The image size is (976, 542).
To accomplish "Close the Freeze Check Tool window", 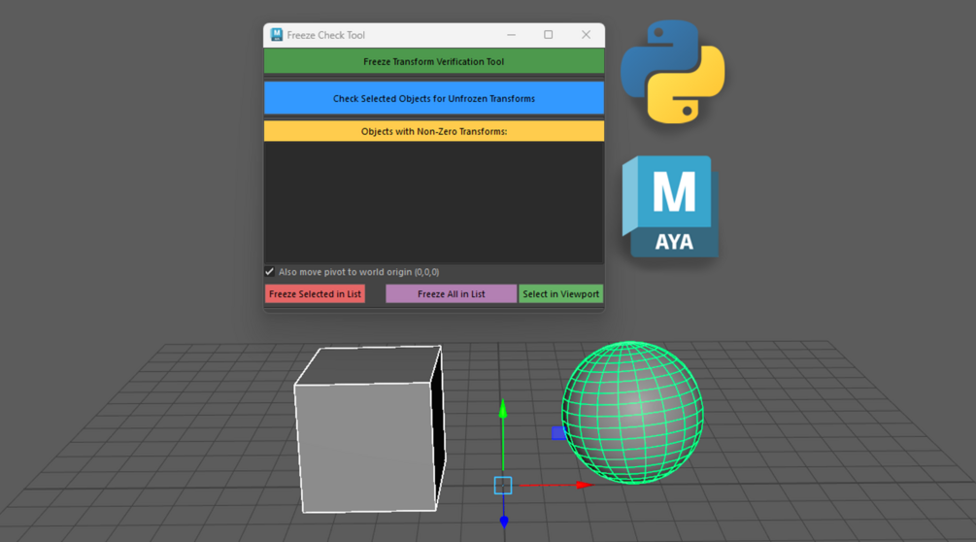I will click(x=586, y=35).
